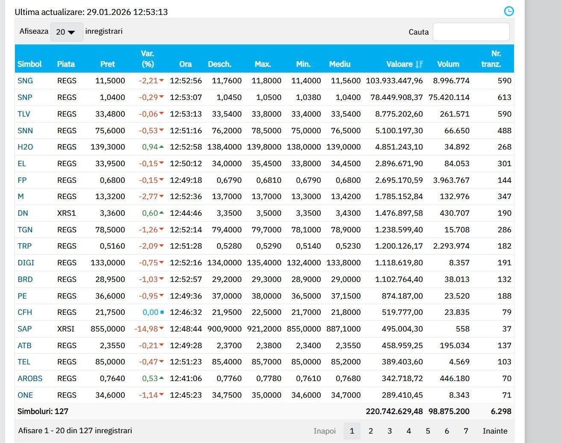Click inside the Cauta search field

tap(471, 32)
